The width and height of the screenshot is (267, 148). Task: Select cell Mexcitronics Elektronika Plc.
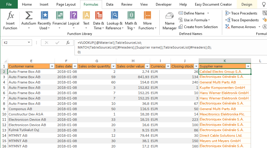click(225, 114)
